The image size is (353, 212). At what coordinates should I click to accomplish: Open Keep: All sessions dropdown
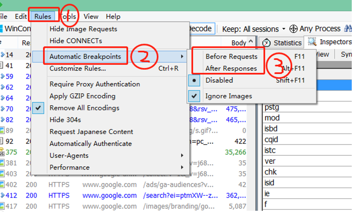[254, 29]
